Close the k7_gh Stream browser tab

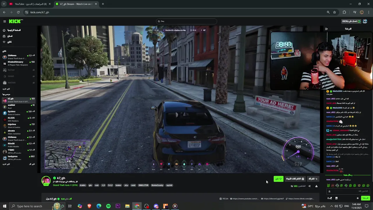(96, 4)
